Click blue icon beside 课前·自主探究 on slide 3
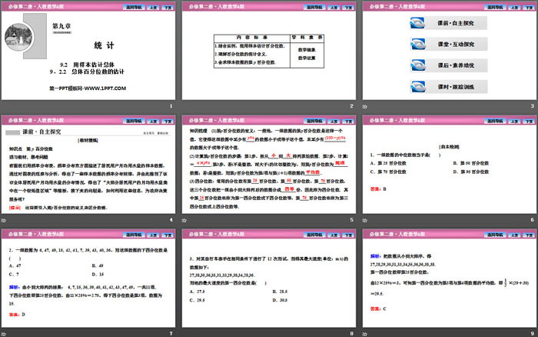The height and width of the screenshot is (337, 538). 417,24
